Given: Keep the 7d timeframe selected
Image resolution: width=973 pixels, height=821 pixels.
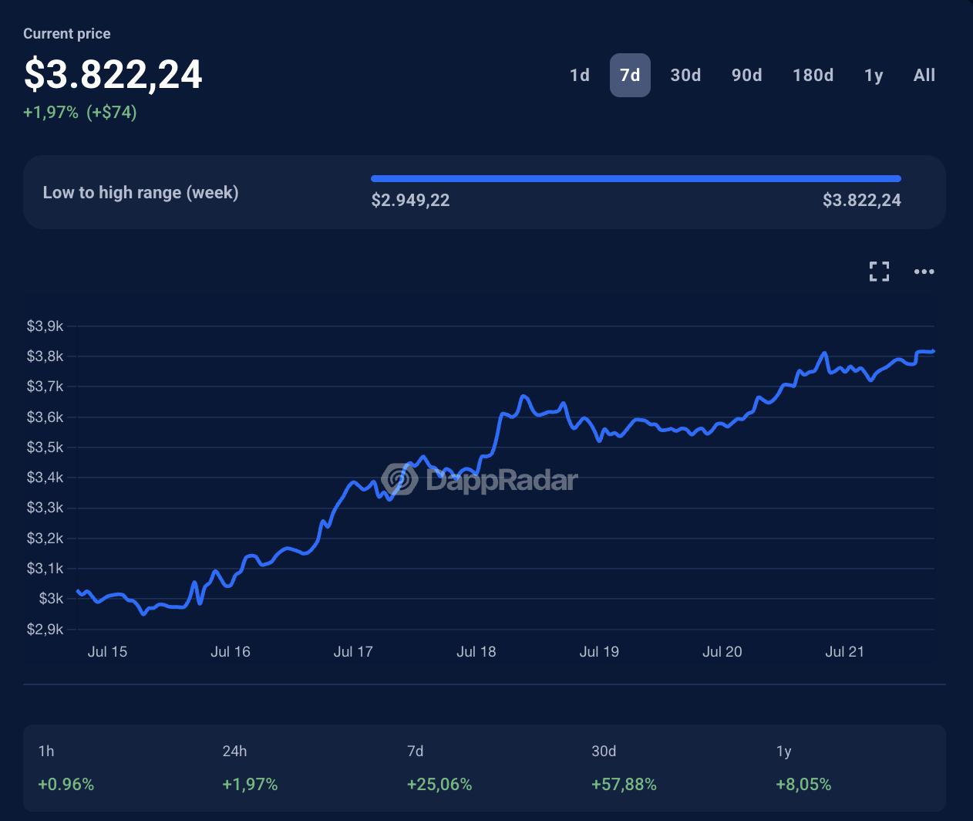Looking at the screenshot, I should 630,75.
